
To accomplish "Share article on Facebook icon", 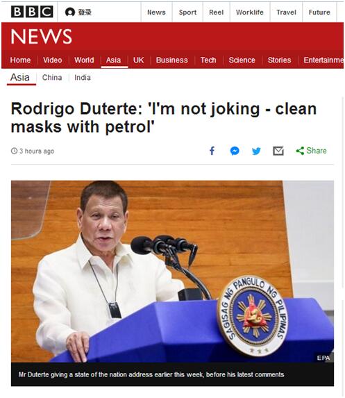I will click(x=212, y=151).
